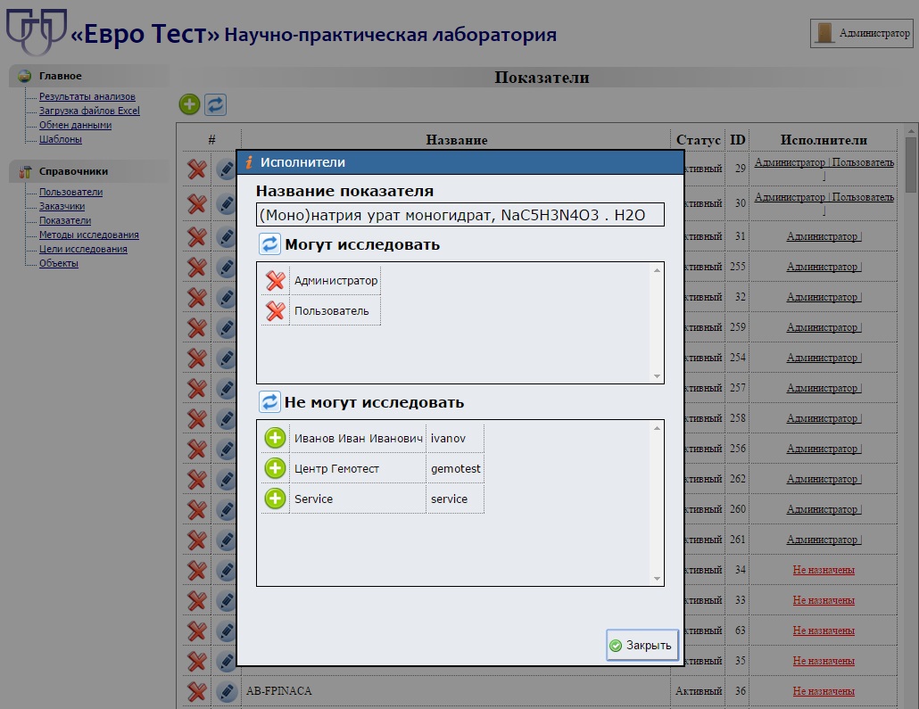Go to Методы исследования reference
This screenshot has height=709, width=919.
[x=89, y=235]
